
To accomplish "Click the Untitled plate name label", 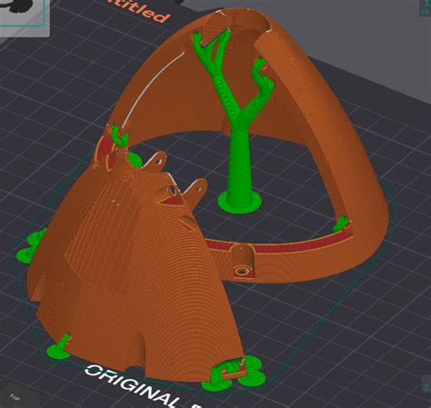I will pos(140,12).
